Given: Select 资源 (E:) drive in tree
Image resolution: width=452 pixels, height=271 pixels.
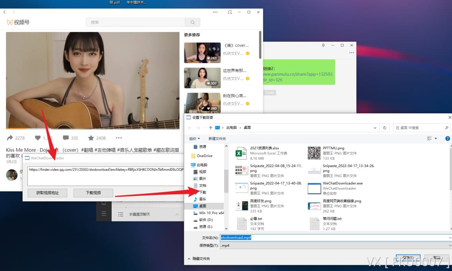Looking at the screenshot, I should click(x=206, y=227).
